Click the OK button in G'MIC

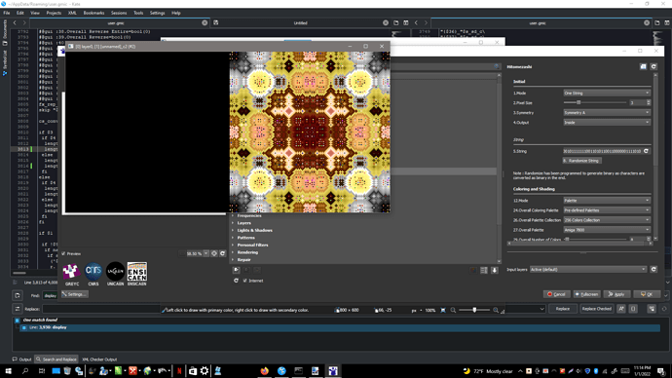[x=647, y=294]
